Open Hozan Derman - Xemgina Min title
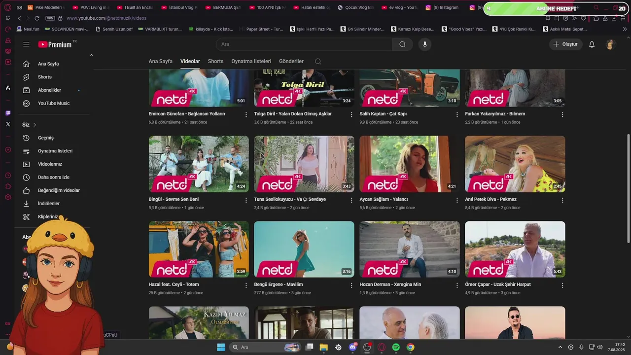Screen dimensions: 631x355 390,284
